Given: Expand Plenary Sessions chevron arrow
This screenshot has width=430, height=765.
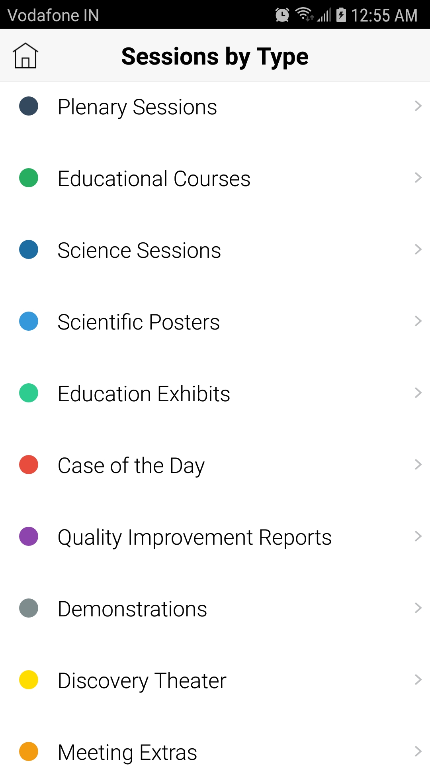Looking at the screenshot, I should tap(418, 106).
